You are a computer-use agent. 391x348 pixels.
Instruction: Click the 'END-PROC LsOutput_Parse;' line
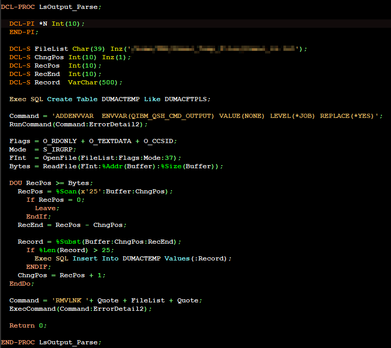pyautogui.click(x=51, y=342)
